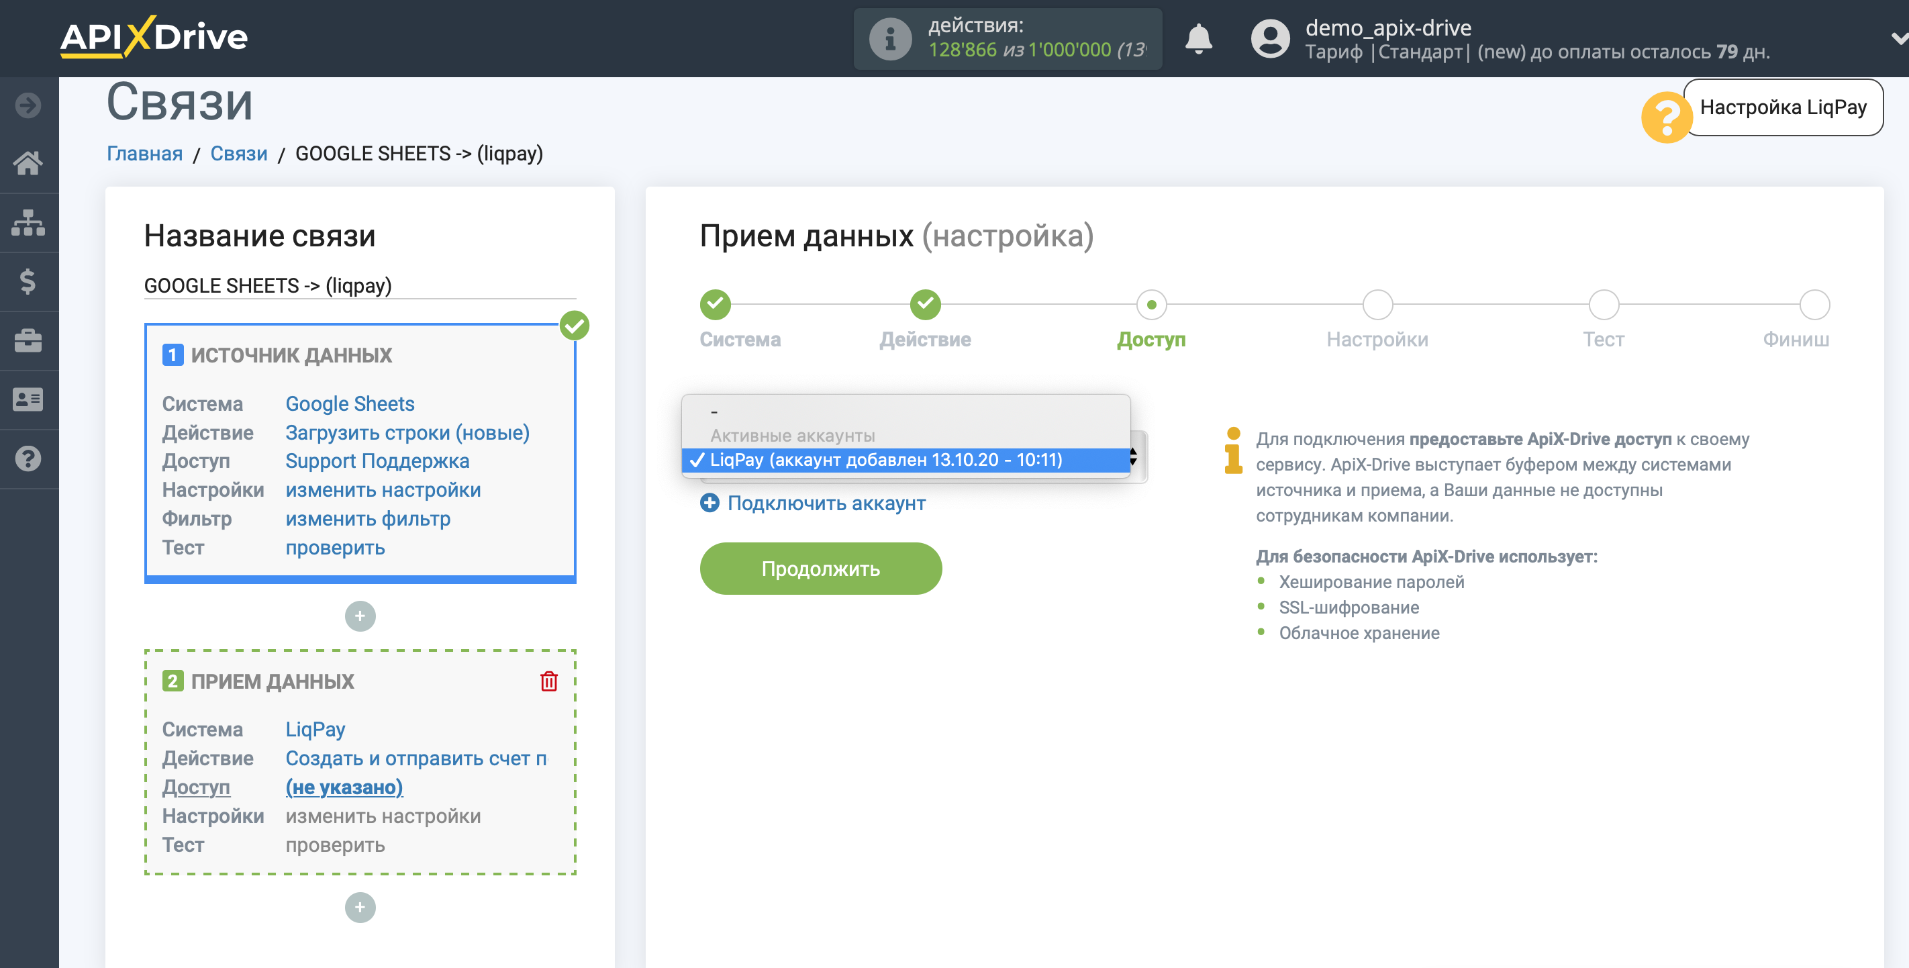This screenshot has height=968, width=1909.
Task: Go to Главная breadcrumb
Action: (144, 154)
